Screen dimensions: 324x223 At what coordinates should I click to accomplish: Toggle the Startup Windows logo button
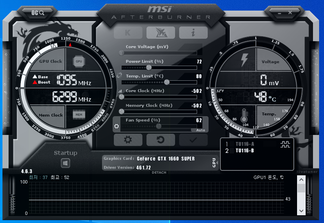tap(66, 163)
